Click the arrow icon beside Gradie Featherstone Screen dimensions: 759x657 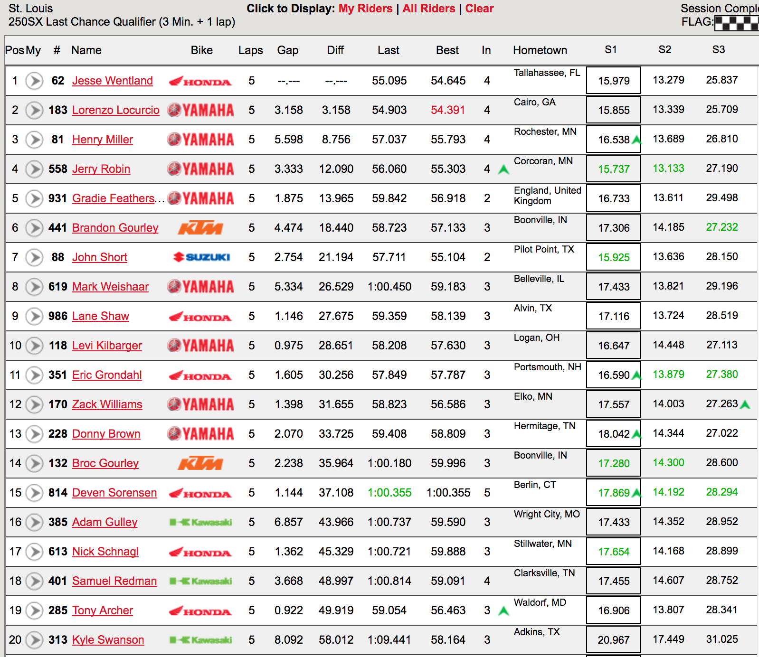(x=34, y=198)
